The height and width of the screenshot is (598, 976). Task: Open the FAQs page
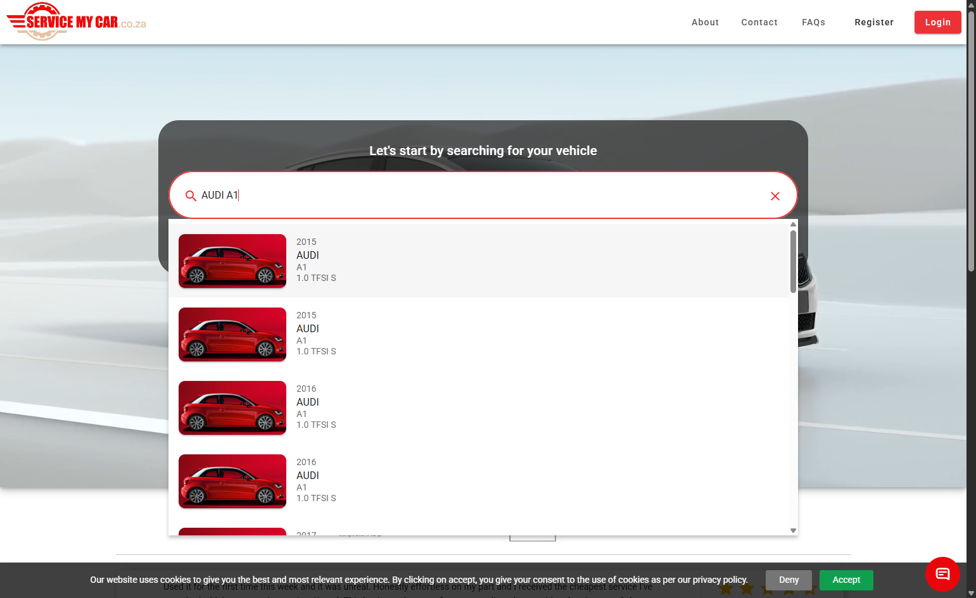coord(813,22)
